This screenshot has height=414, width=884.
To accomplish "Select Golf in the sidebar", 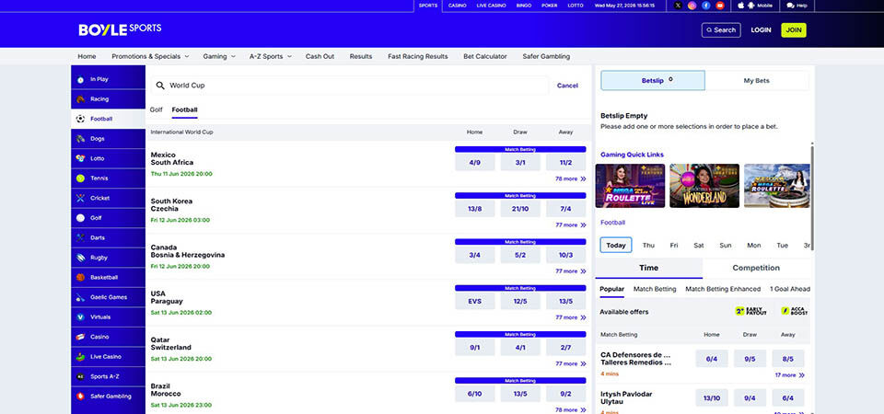I will tap(109, 218).
